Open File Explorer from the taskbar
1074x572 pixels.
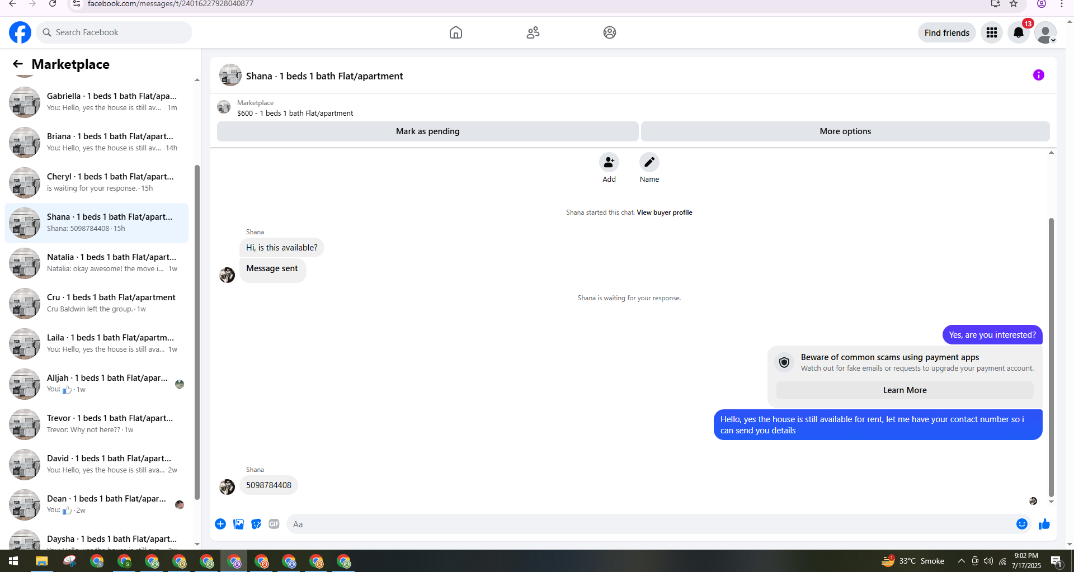tap(42, 561)
